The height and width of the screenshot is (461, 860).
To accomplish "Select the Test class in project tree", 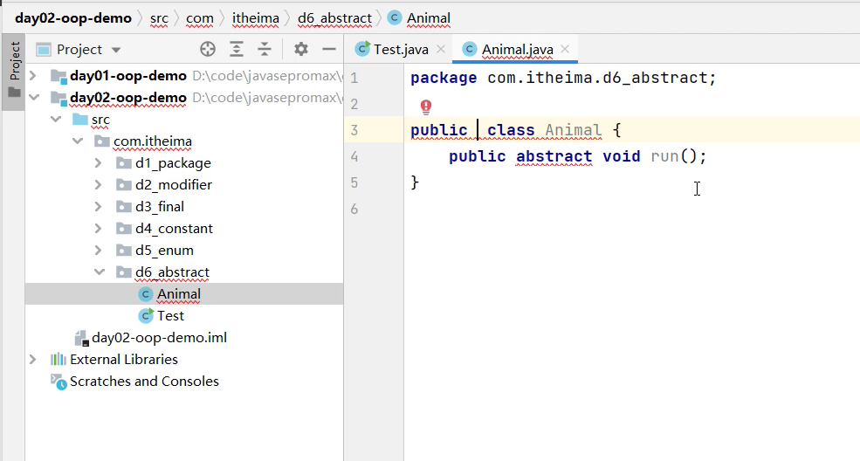I will pos(184,316).
